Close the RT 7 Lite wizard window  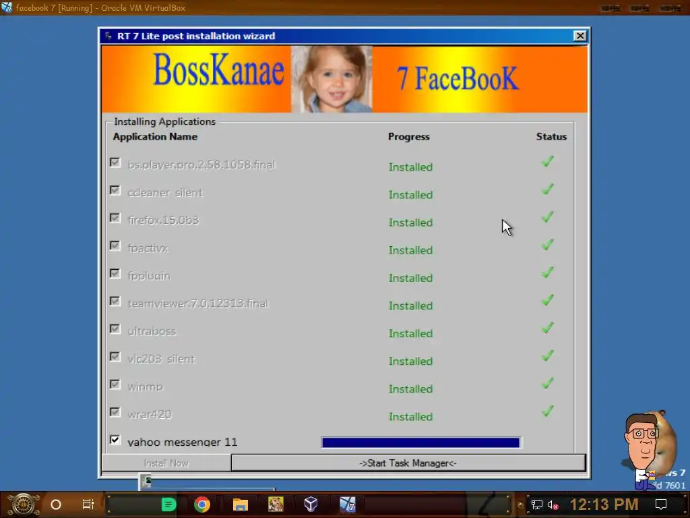(580, 36)
